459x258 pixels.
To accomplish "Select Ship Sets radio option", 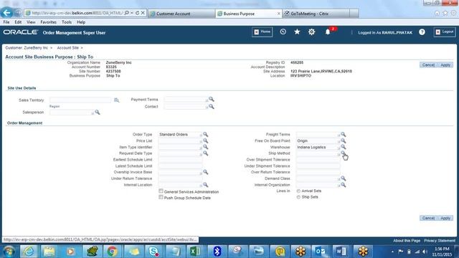I will coord(298,197).
